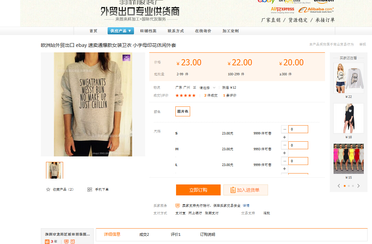This screenshot has height=244, width=372.
Task: Show next recommended products with right arrow
Action: (x=359, y=186)
